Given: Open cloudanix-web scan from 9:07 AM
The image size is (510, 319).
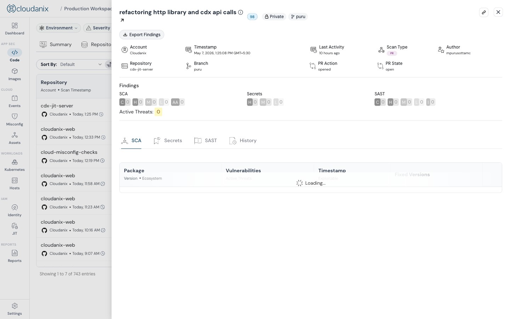Looking at the screenshot, I should point(74,249).
